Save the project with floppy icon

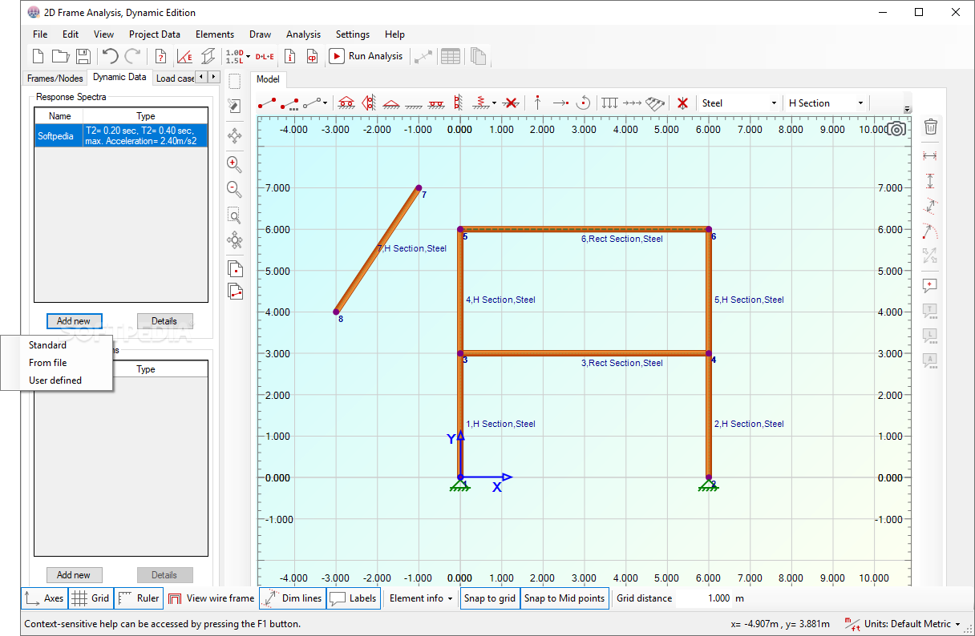pyautogui.click(x=83, y=56)
